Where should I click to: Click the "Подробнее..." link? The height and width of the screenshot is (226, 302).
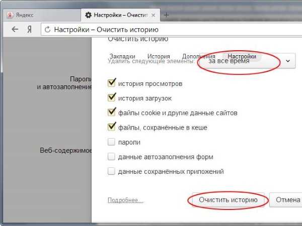tap(125, 200)
